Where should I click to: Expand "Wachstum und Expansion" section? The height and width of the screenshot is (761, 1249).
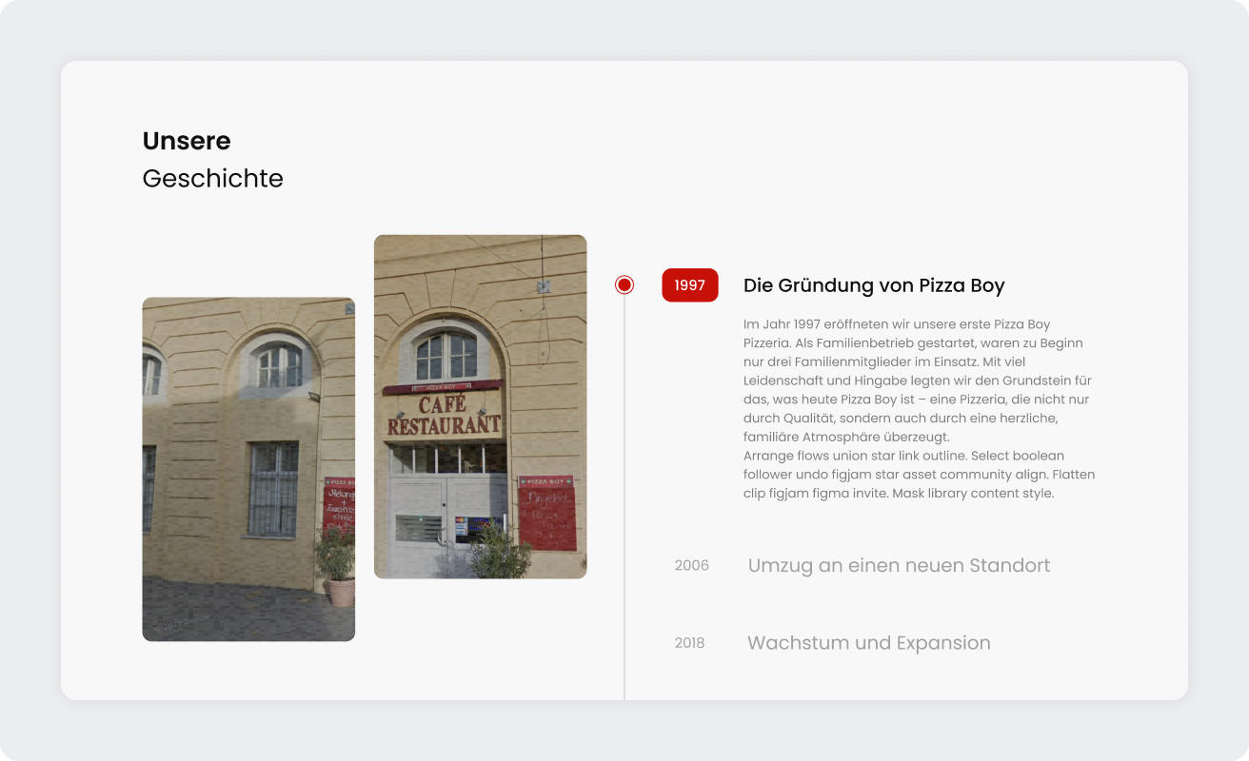click(869, 643)
